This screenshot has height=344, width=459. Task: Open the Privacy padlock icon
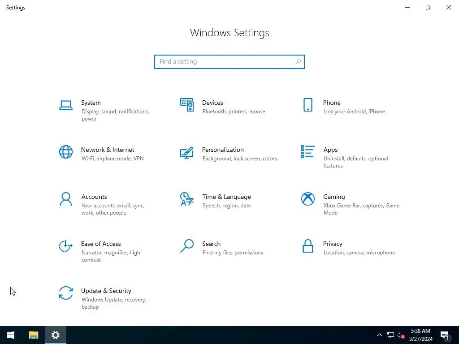[x=307, y=246]
